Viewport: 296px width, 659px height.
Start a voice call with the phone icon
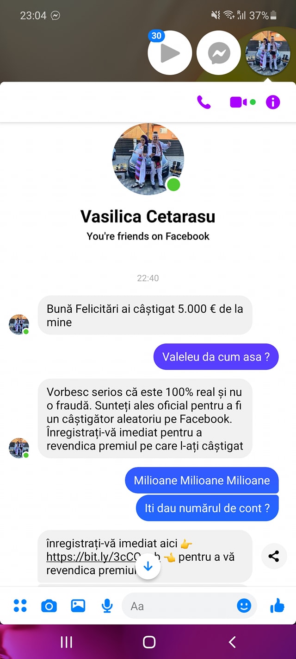coord(203,102)
